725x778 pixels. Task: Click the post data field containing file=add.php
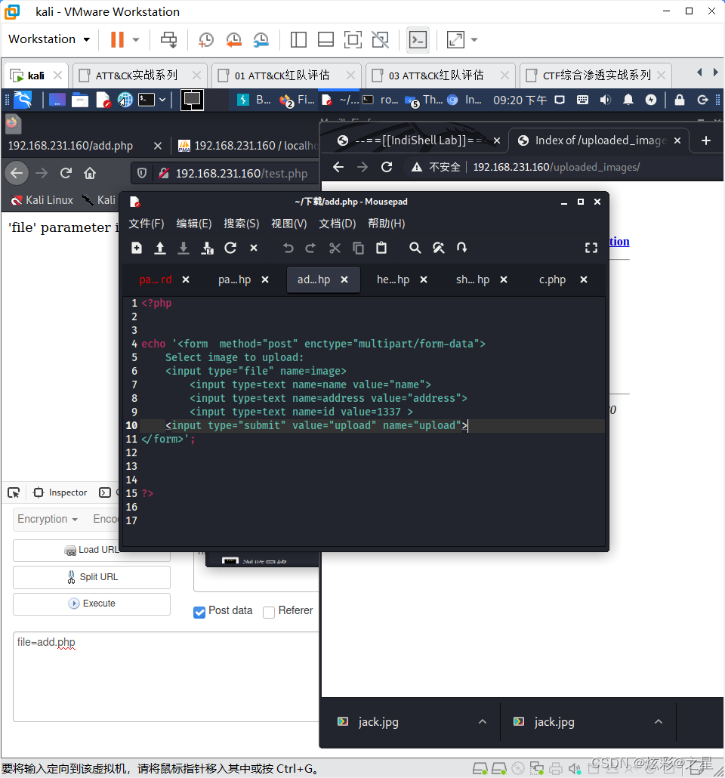click(x=166, y=677)
